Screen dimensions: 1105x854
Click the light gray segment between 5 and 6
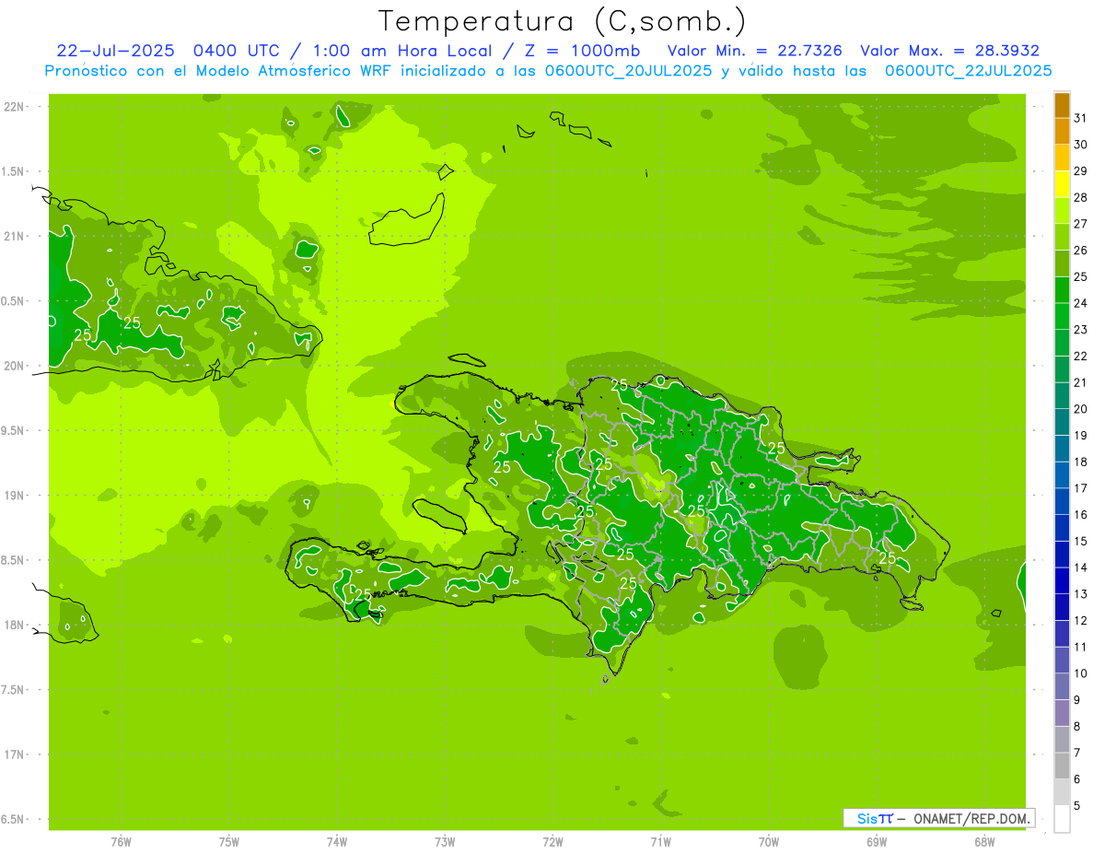1063,792
